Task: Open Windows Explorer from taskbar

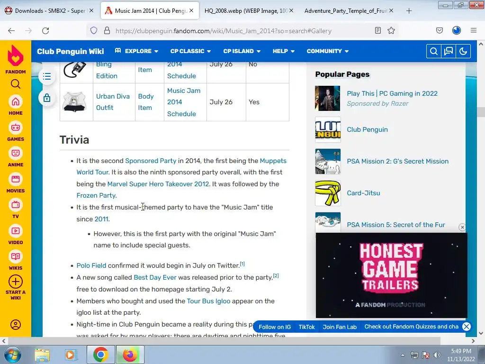Action: (x=42, y=355)
